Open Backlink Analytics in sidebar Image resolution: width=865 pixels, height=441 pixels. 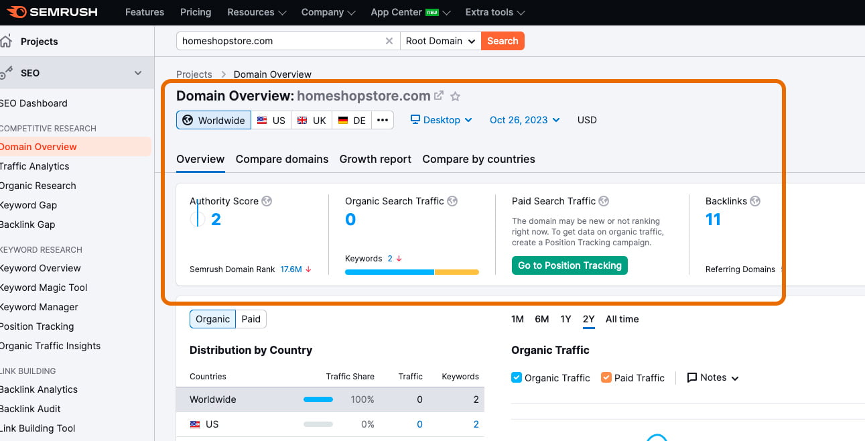(x=39, y=389)
